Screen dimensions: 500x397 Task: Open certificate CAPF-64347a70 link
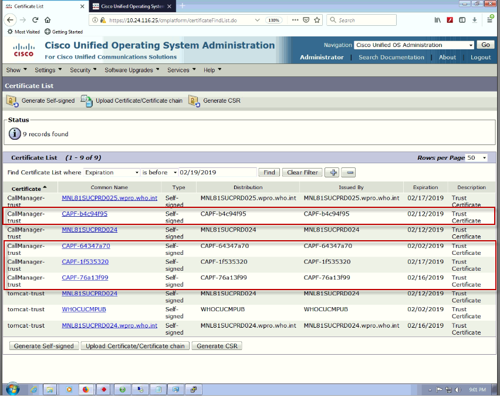tap(86, 246)
